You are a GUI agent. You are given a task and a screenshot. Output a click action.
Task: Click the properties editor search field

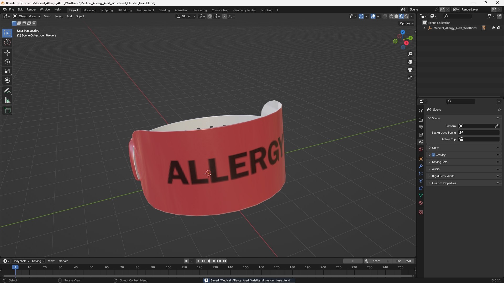click(x=460, y=101)
